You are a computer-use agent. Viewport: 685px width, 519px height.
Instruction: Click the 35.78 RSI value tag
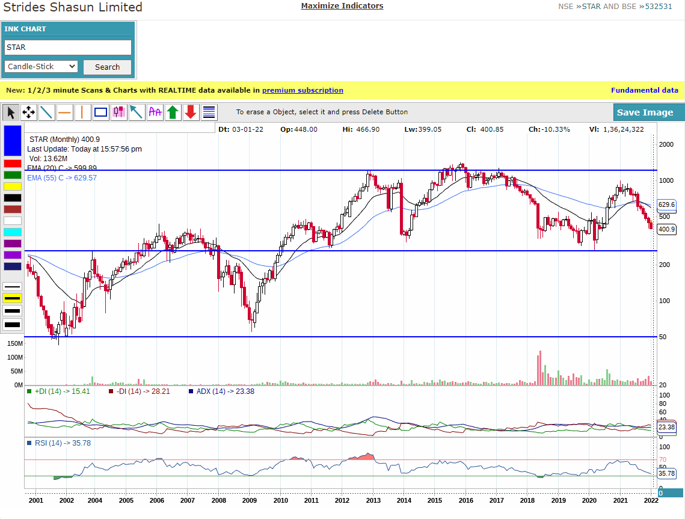[666, 473]
